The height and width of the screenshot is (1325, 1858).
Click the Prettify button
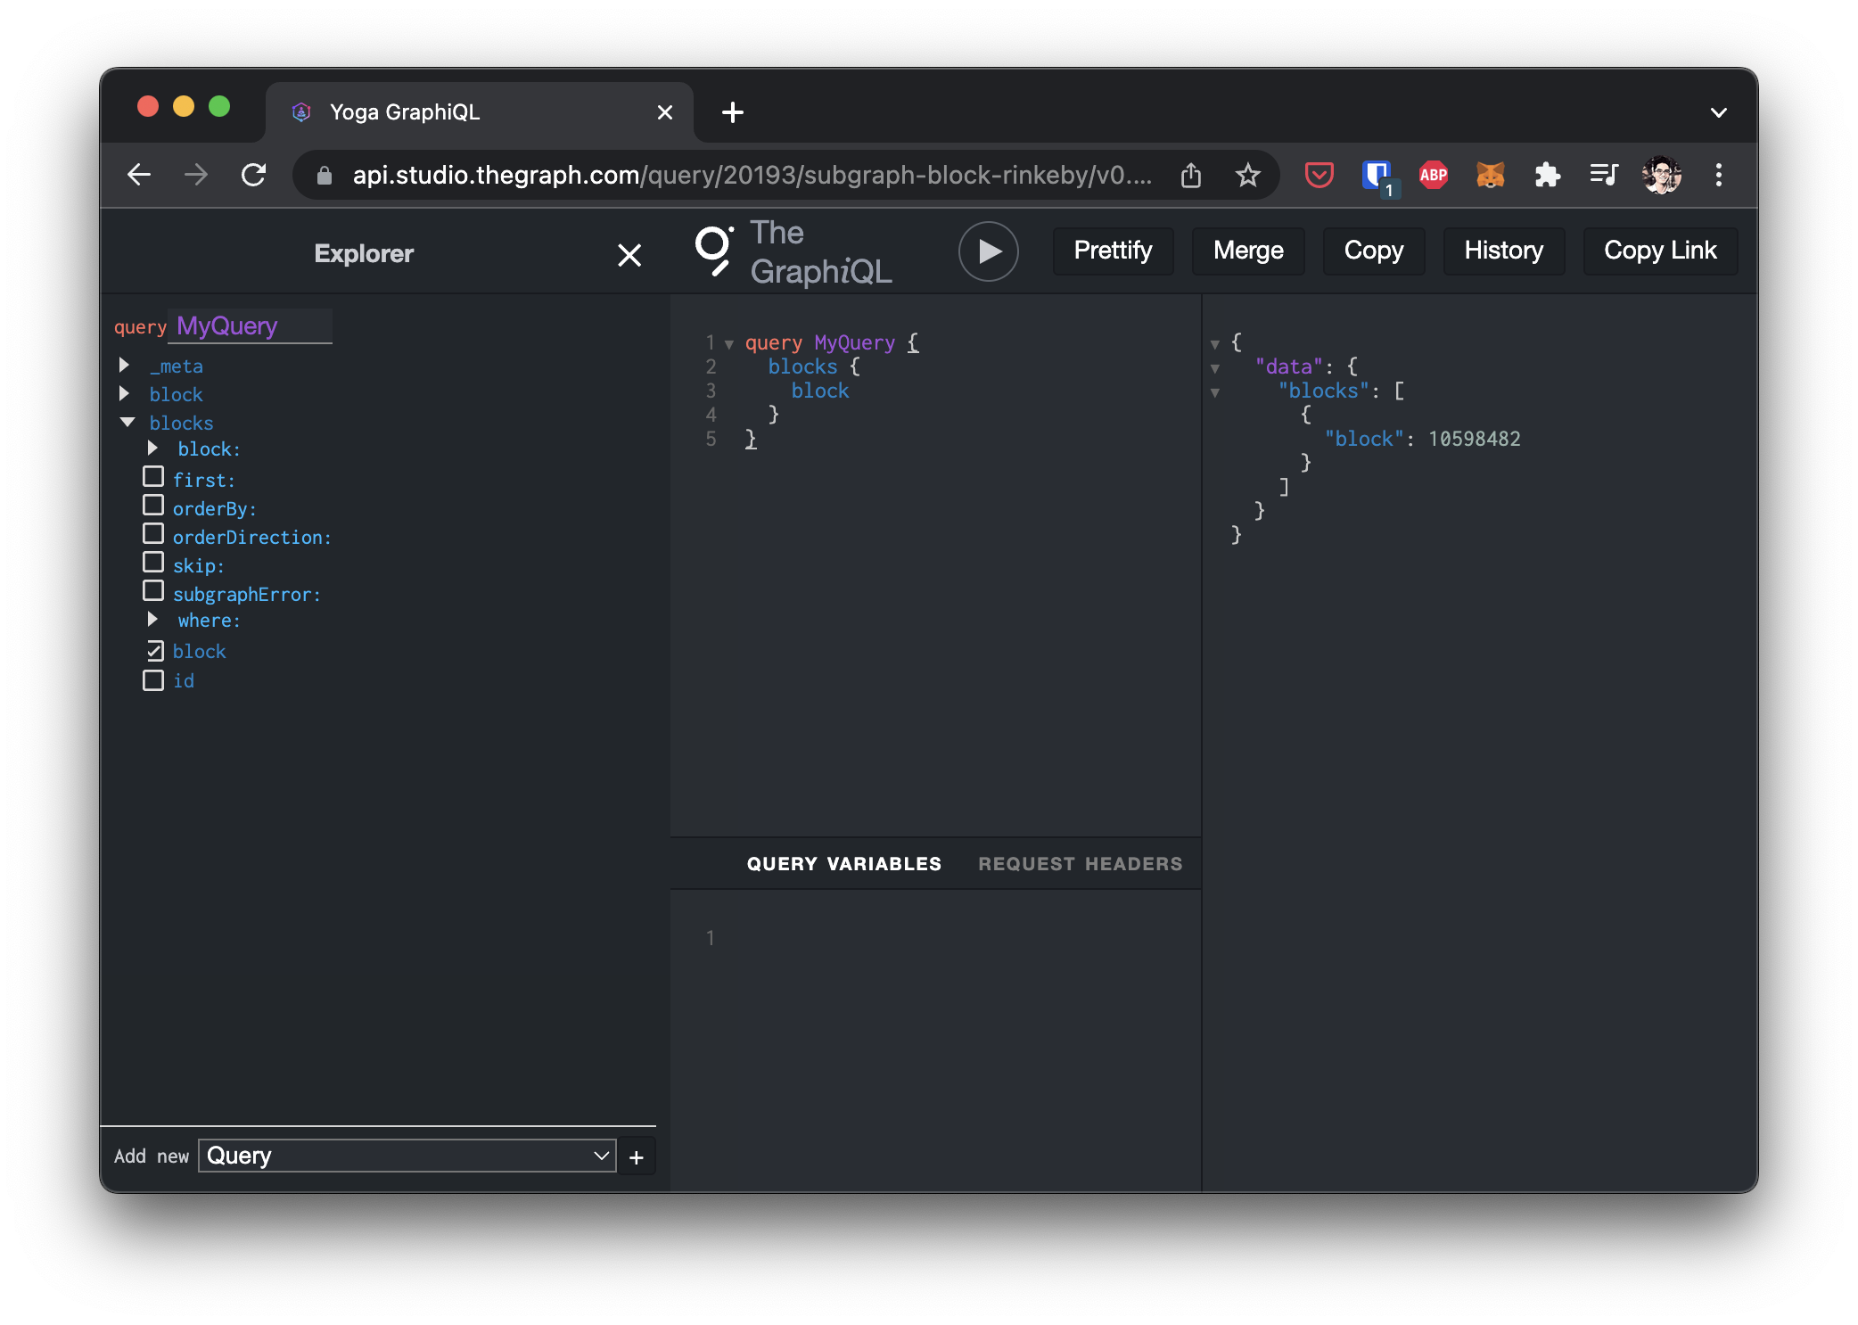tap(1113, 251)
